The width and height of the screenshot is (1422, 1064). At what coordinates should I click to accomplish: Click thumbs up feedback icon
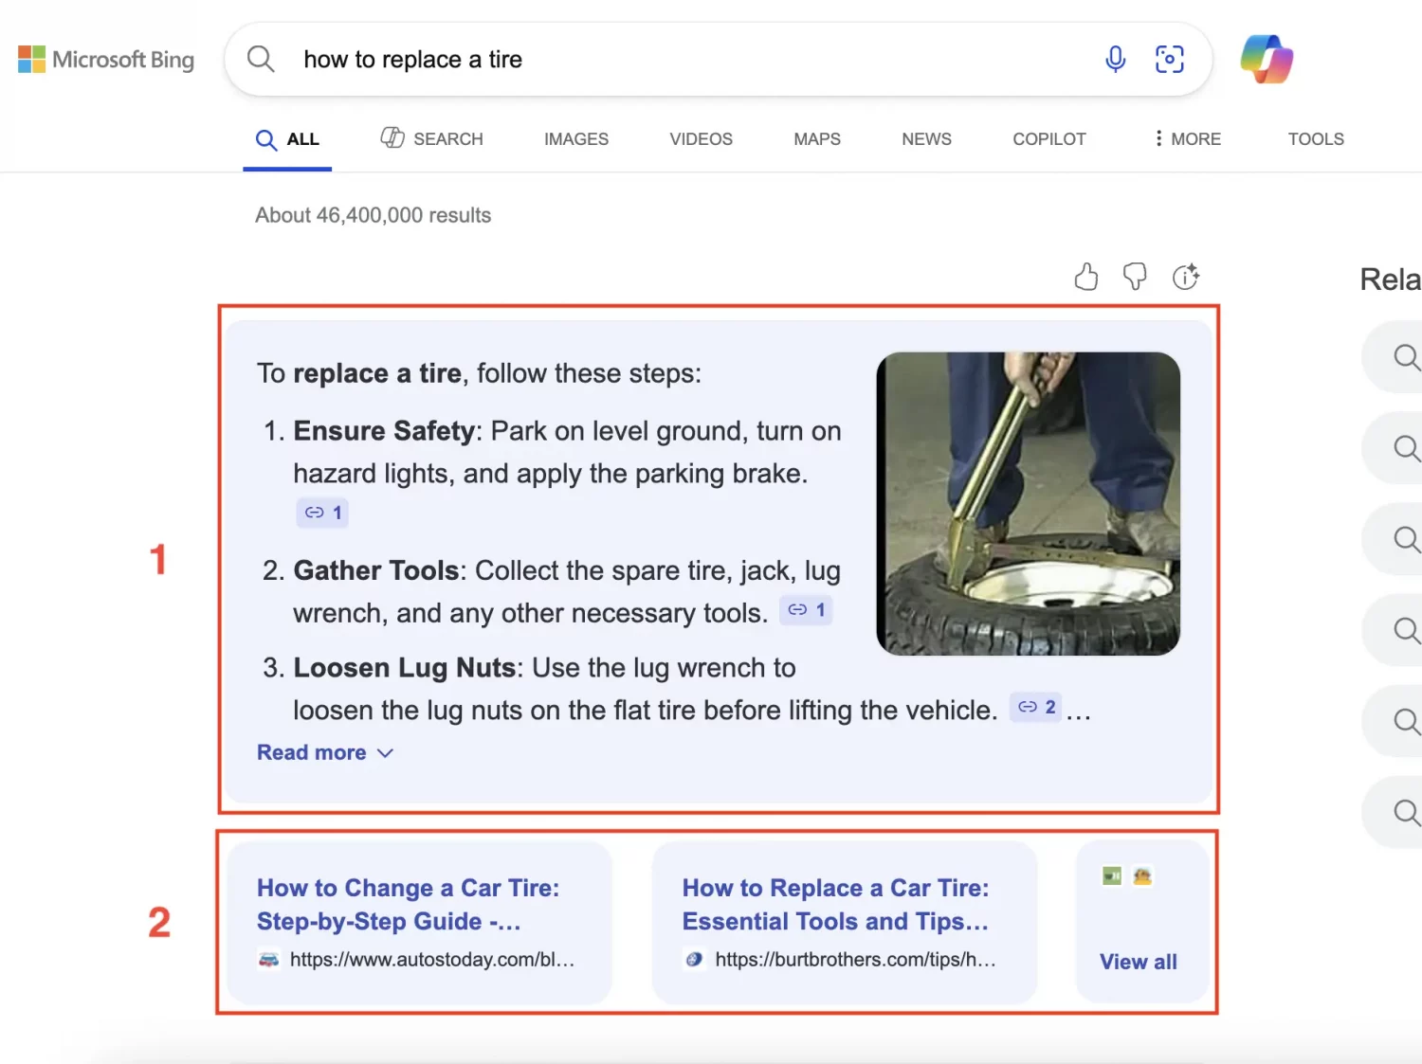coord(1086,277)
